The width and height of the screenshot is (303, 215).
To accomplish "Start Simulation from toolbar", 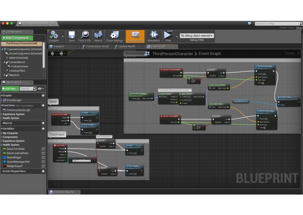I will point(154,36).
